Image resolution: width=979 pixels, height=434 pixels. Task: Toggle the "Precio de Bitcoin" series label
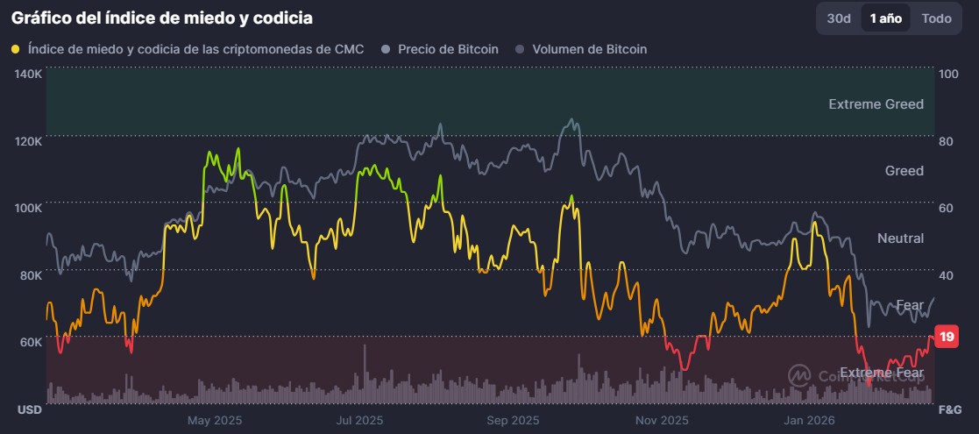(x=448, y=50)
